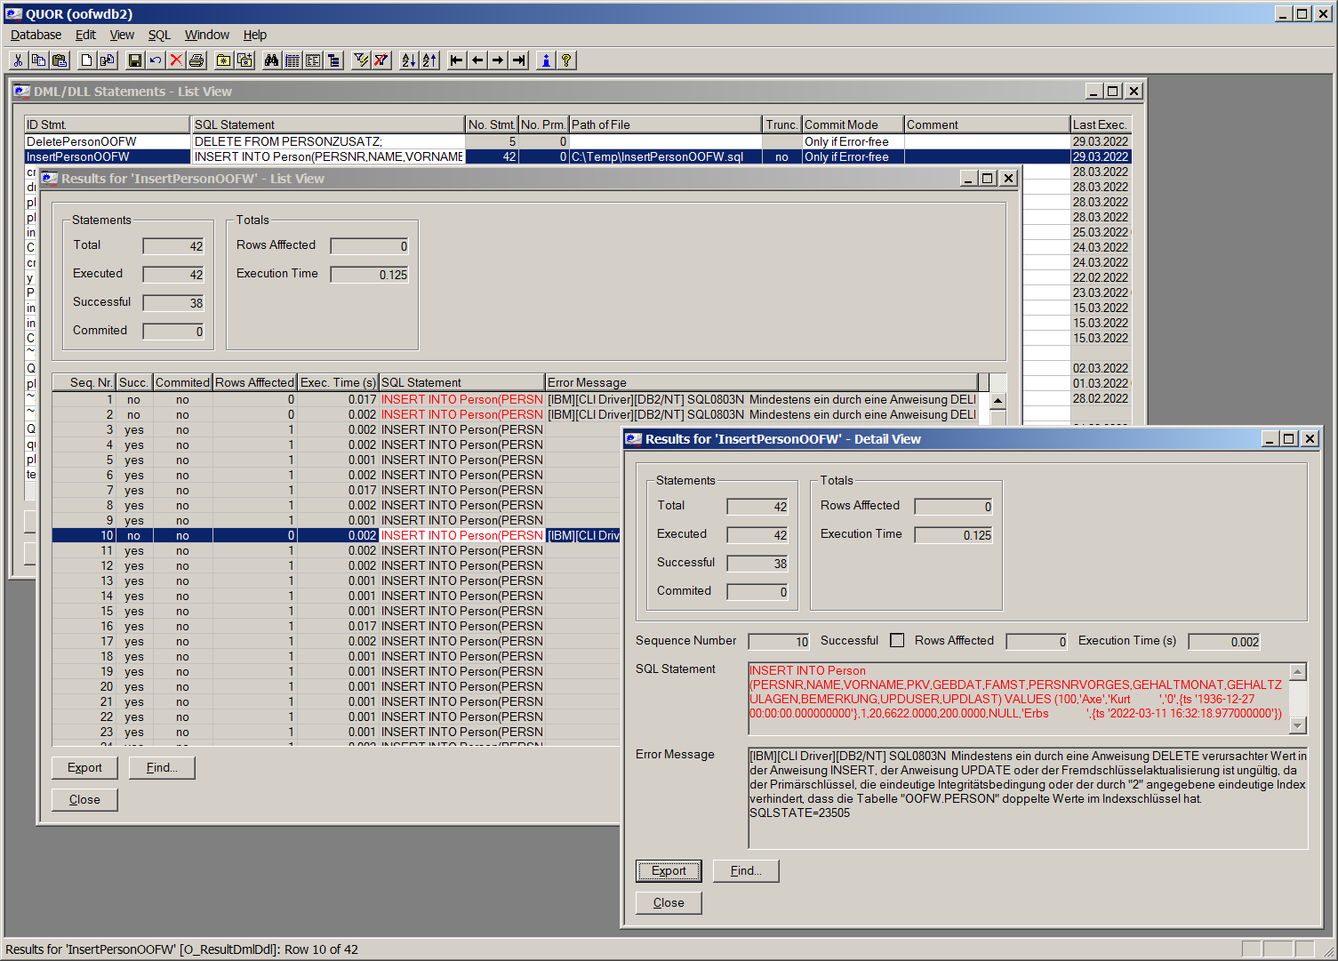Click Export button in Detail View
Image resolution: width=1338 pixels, height=961 pixels.
669,871
